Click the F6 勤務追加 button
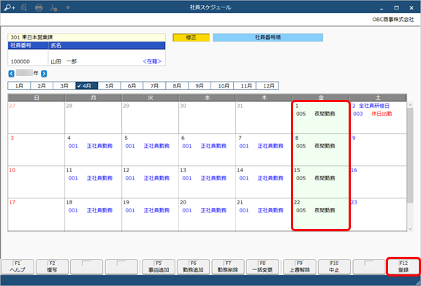The width and height of the screenshot is (421, 286). click(193, 267)
